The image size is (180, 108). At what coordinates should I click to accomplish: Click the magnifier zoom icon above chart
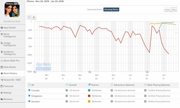[34, 17]
